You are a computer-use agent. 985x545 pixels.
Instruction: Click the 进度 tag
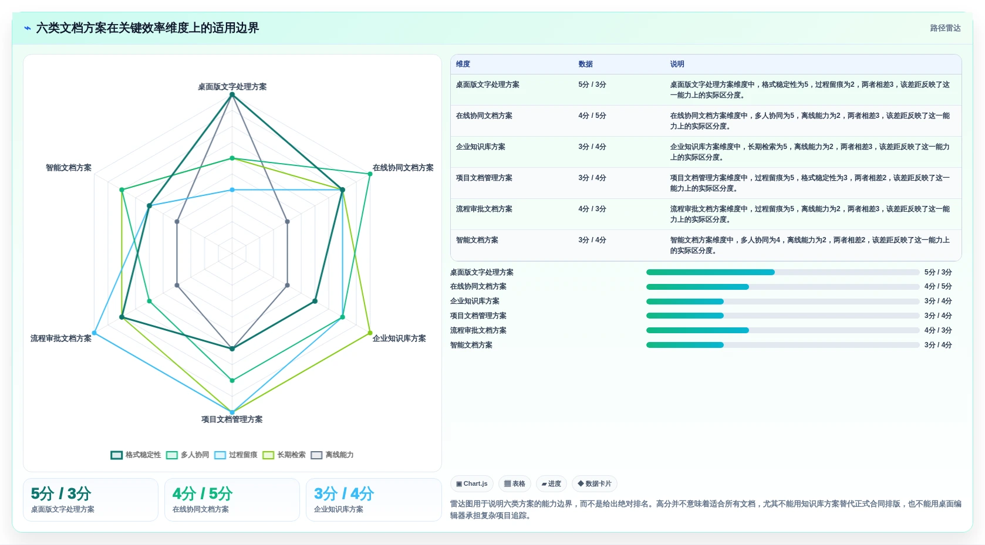coord(551,483)
